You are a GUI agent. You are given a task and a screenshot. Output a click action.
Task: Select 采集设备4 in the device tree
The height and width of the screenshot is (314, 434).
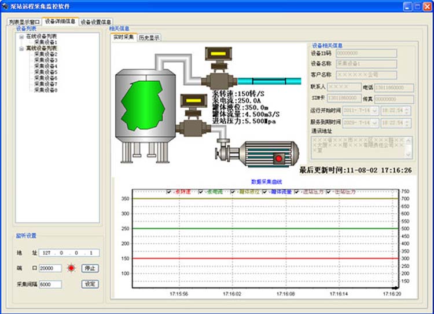46,66
